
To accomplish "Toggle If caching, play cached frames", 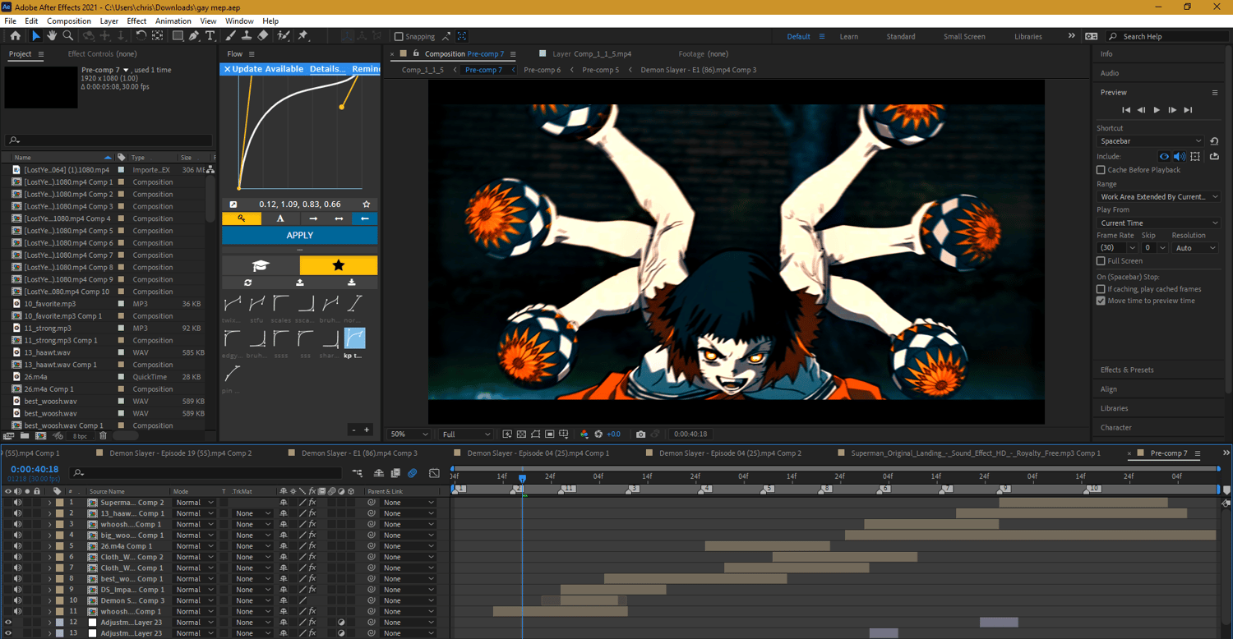I will [1101, 289].
